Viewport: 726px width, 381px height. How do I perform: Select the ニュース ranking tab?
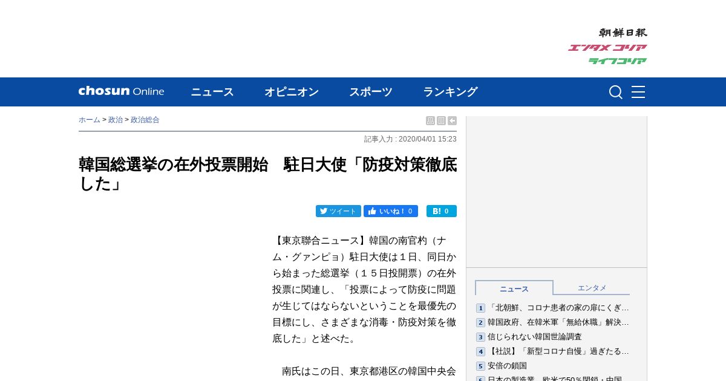pos(514,288)
